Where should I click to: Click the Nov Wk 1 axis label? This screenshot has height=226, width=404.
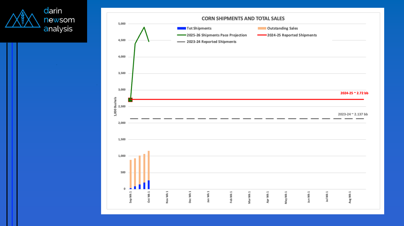point(167,197)
